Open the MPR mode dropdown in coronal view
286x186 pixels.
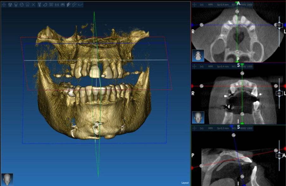(x=210, y=67)
